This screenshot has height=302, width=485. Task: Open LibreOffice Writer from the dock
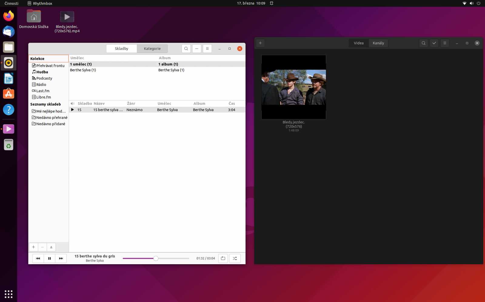8,79
